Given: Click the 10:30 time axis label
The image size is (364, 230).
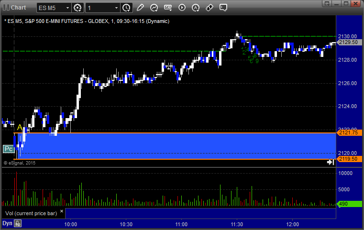Looking at the screenshot, I should (x=126, y=224).
